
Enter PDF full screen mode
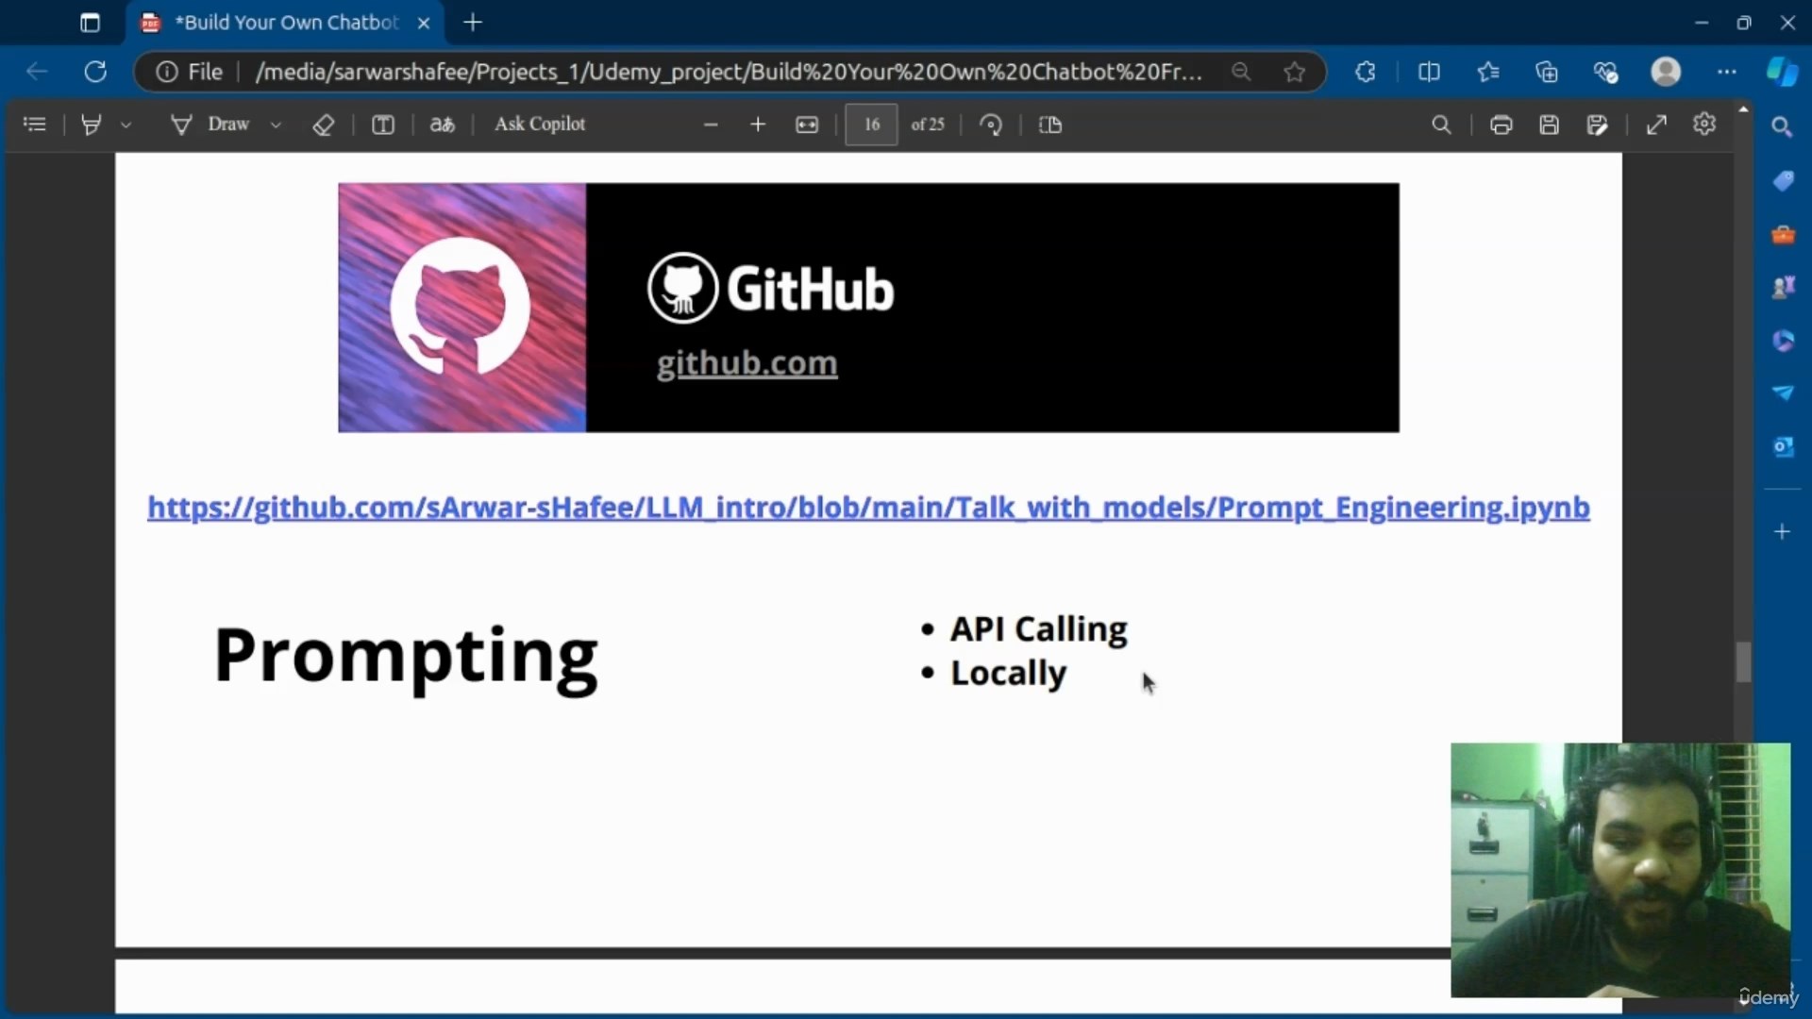1657,125
